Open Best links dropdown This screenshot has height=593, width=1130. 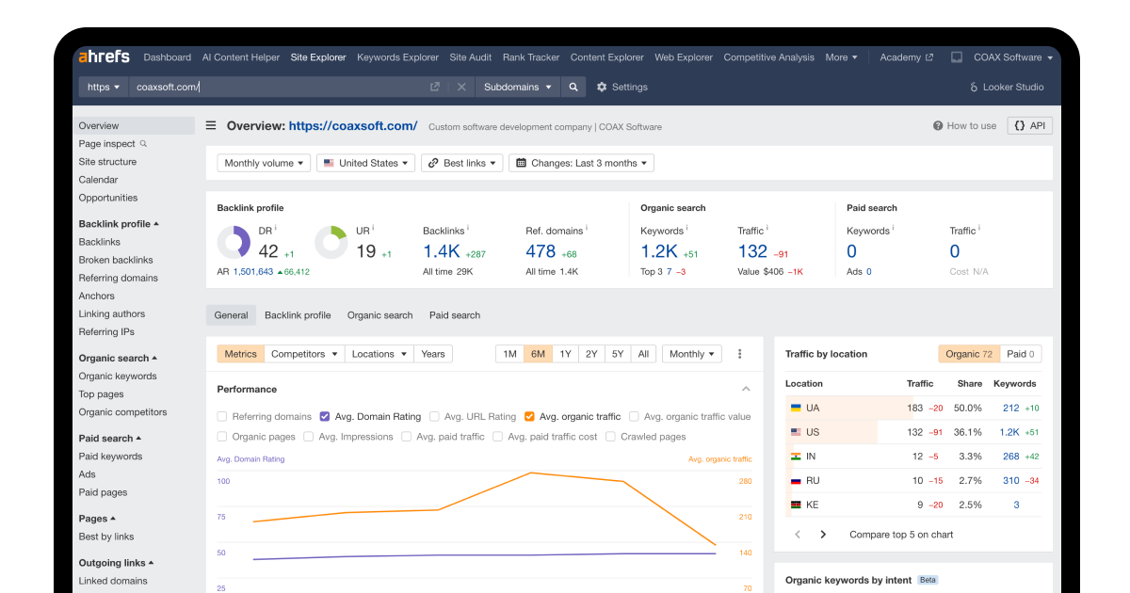tap(462, 163)
